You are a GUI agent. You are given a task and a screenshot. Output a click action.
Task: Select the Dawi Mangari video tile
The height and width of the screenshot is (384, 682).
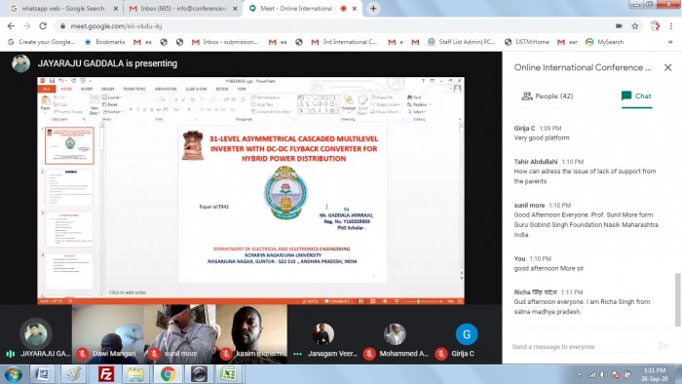[108, 334]
